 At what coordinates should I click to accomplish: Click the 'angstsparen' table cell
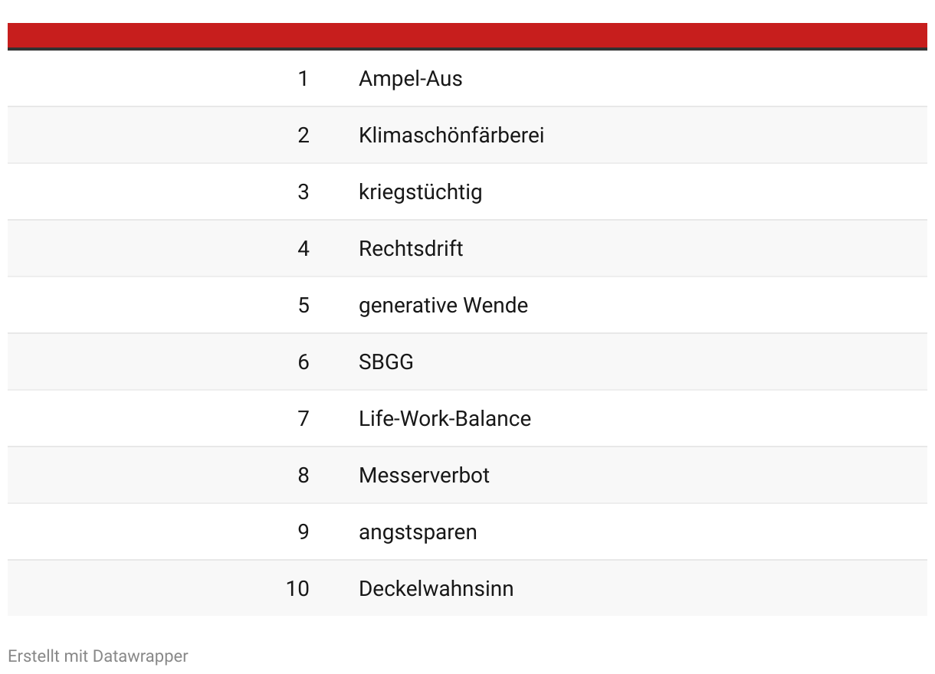pyautogui.click(x=418, y=532)
